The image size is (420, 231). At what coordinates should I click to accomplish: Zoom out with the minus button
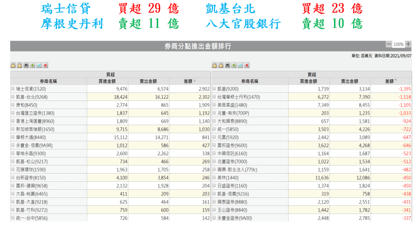389,44
